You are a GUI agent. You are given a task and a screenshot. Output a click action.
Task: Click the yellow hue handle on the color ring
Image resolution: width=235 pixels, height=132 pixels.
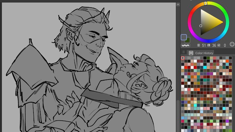pyautogui.click(x=206, y=3)
